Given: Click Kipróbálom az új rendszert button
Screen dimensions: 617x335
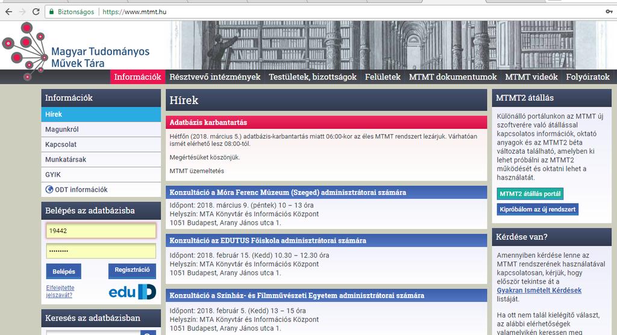Looking at the screenshot, I should point(537,210).
